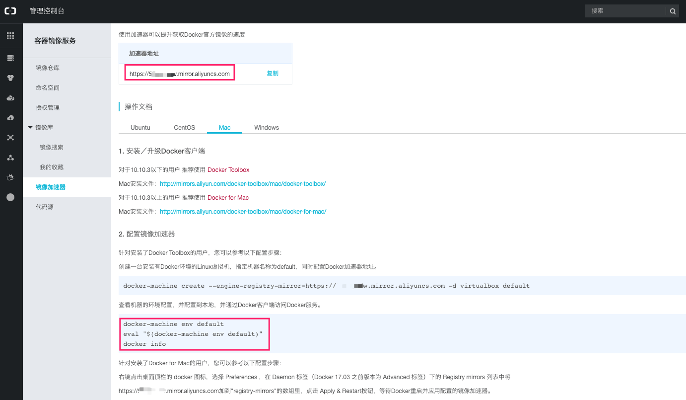Image resolution: width=686 pixels, height=400 pixels.
Task: Click the '2. 配置镜像加速器' heading
Action: (x=147, y=234)
